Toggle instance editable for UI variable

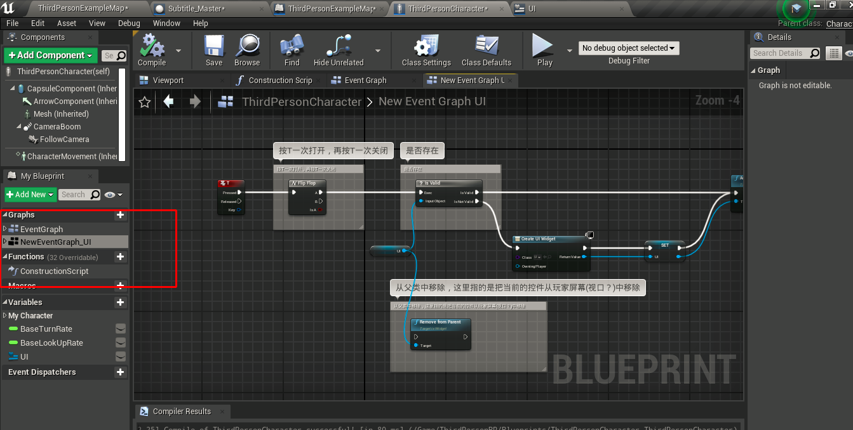[x=121, y=356]
